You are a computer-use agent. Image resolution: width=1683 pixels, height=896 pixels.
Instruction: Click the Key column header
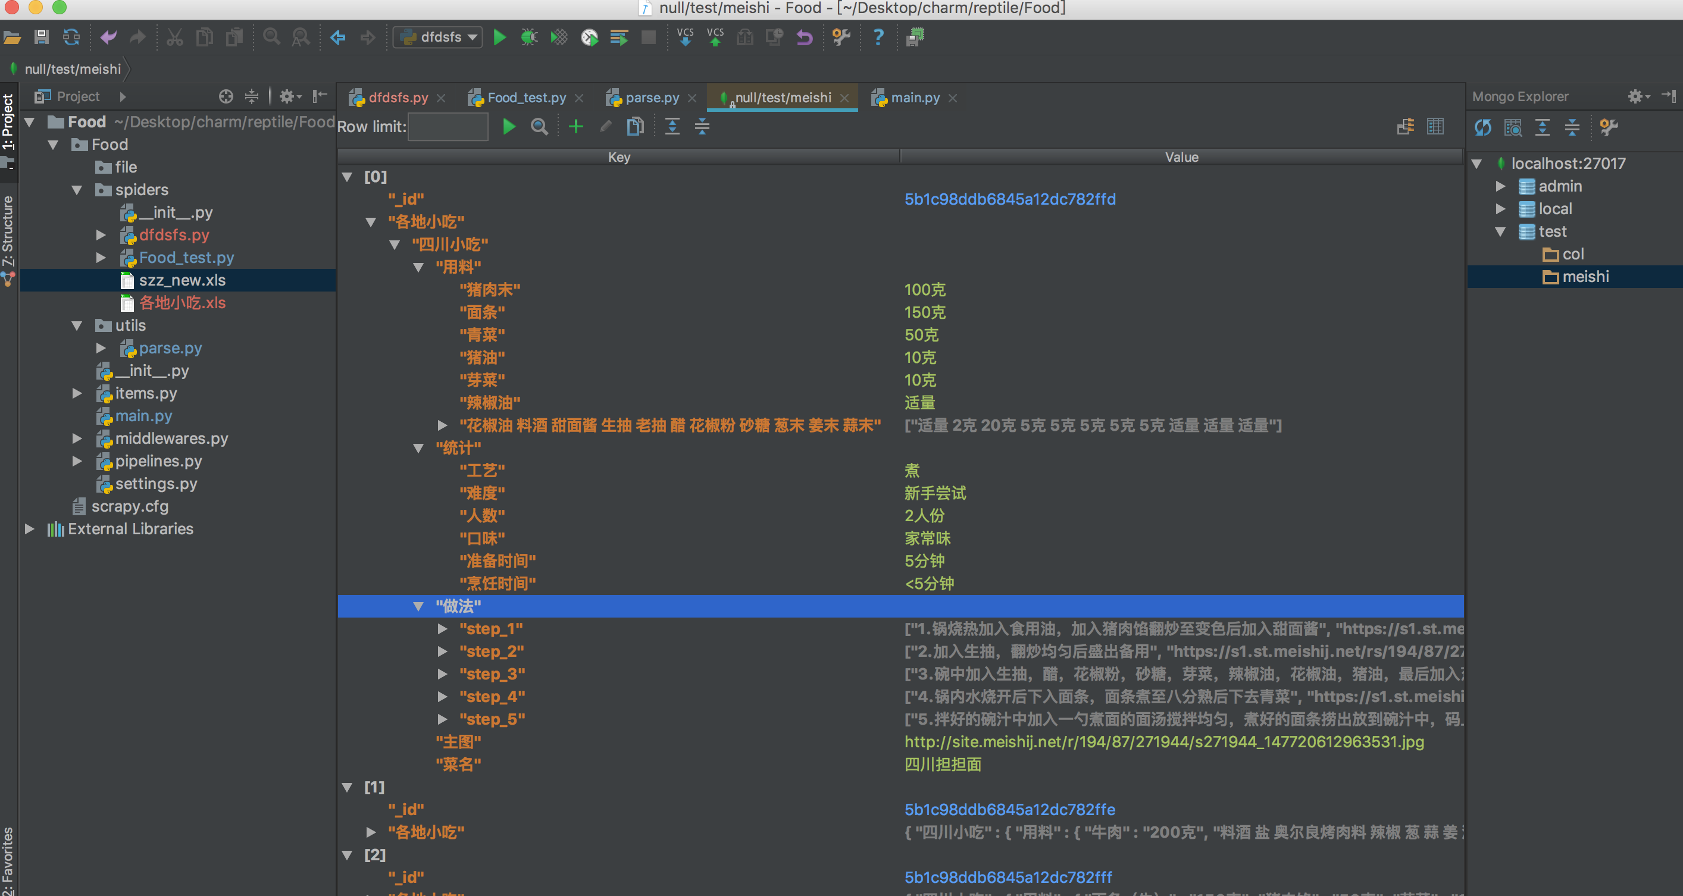pyautogui.click(x=619, y=158)
